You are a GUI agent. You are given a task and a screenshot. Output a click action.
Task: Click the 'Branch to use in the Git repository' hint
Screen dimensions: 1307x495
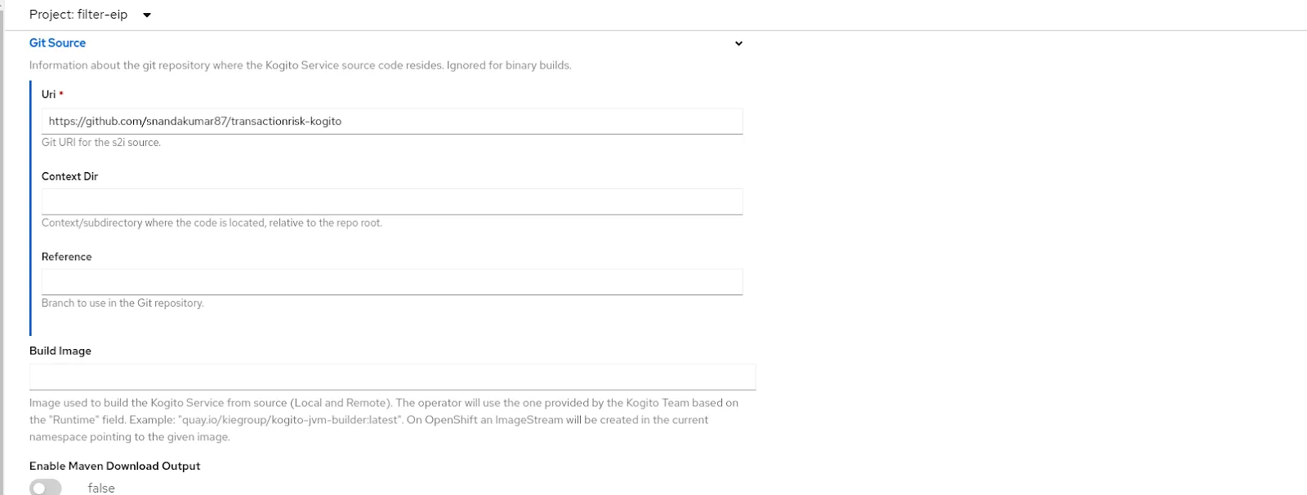pyautogui.click(x=123, y=303)
